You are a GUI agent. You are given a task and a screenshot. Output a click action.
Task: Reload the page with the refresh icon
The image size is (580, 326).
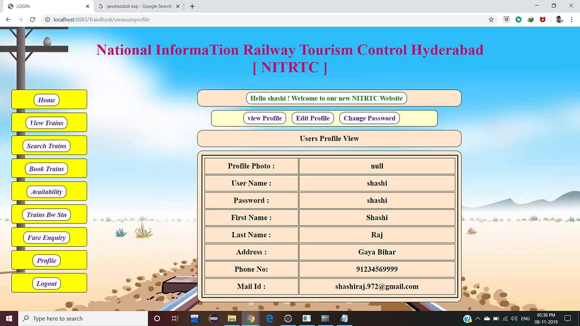[x=32, y=19]
